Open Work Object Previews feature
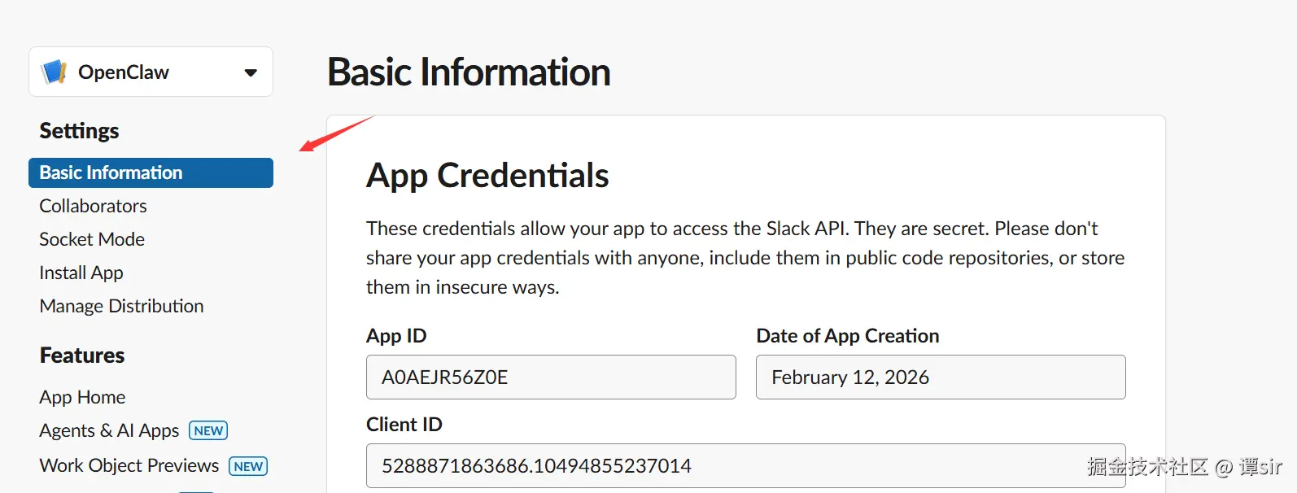The height and width of the screenshot is (493, 1297). pos(129,465)
